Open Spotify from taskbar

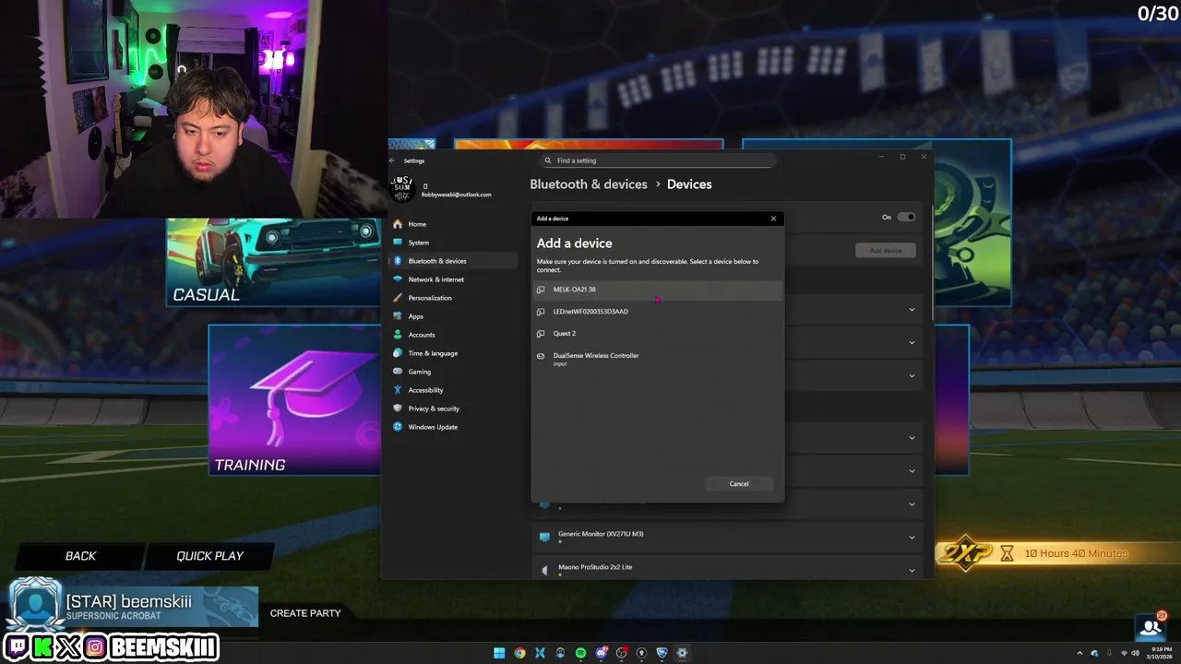(580, 653)
